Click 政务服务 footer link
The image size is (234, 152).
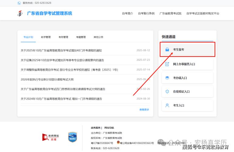click(96, 128)
